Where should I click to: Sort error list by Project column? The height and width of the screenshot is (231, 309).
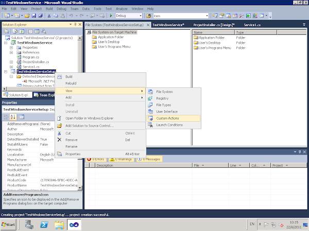289,165
